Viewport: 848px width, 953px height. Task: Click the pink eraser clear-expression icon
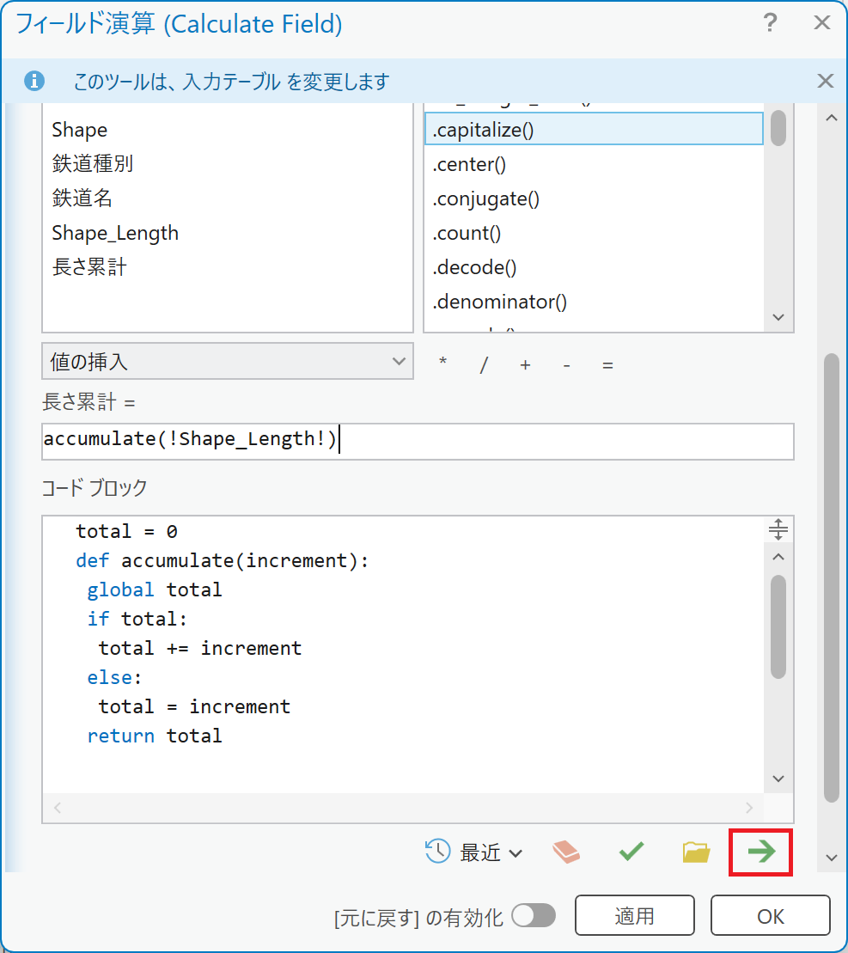(x=566, y=852)
